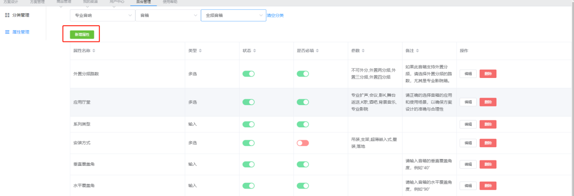Click the 清空分类 link
This screenshot has height=196, width=574.
pos(275,16)
